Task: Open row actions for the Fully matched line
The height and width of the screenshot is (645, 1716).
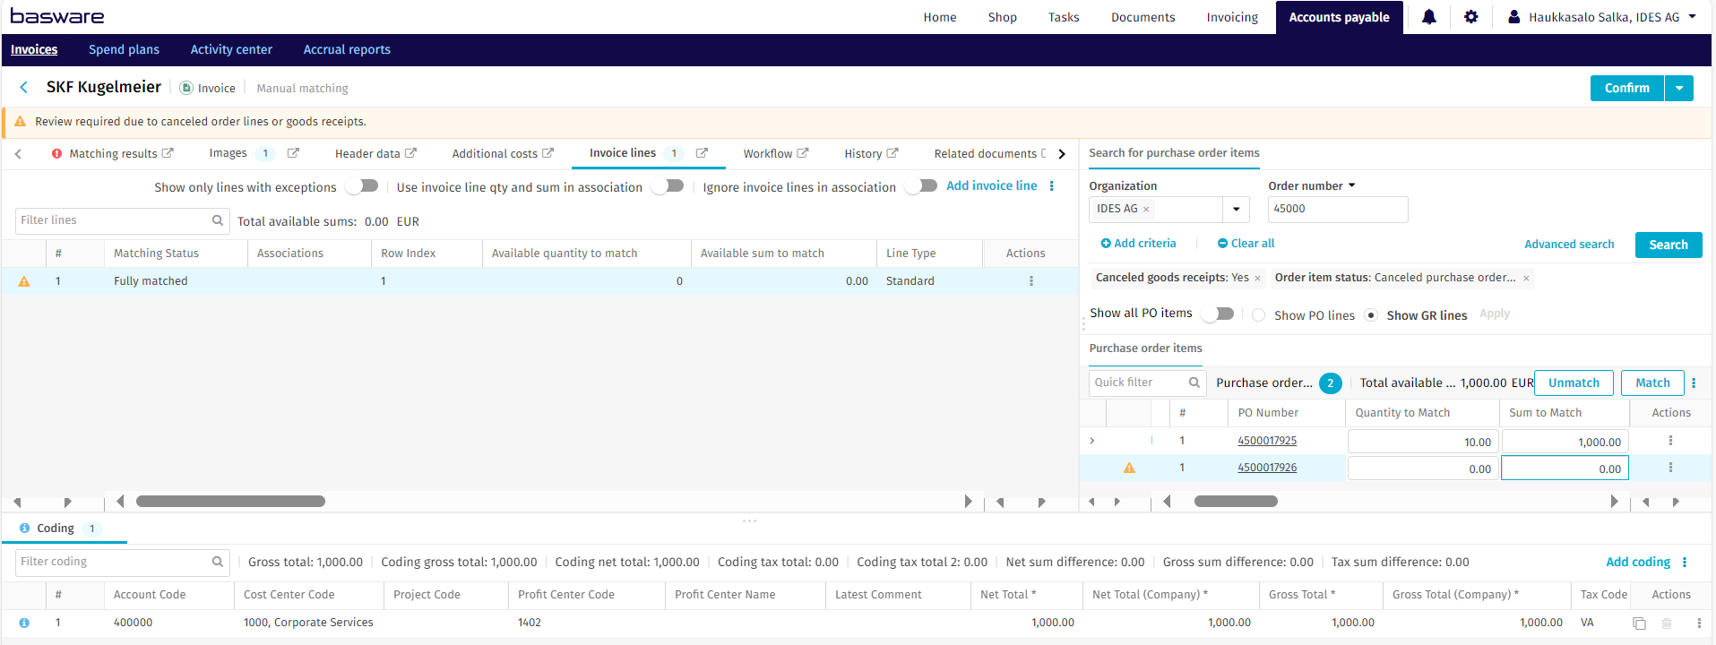Action: click(1031, 281)
